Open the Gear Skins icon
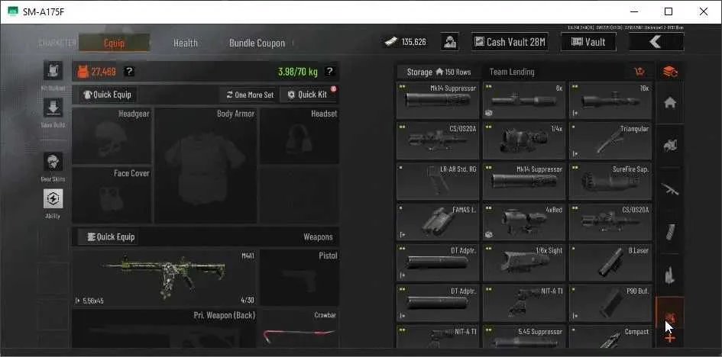Screen dimensions: 722x357 53,162
